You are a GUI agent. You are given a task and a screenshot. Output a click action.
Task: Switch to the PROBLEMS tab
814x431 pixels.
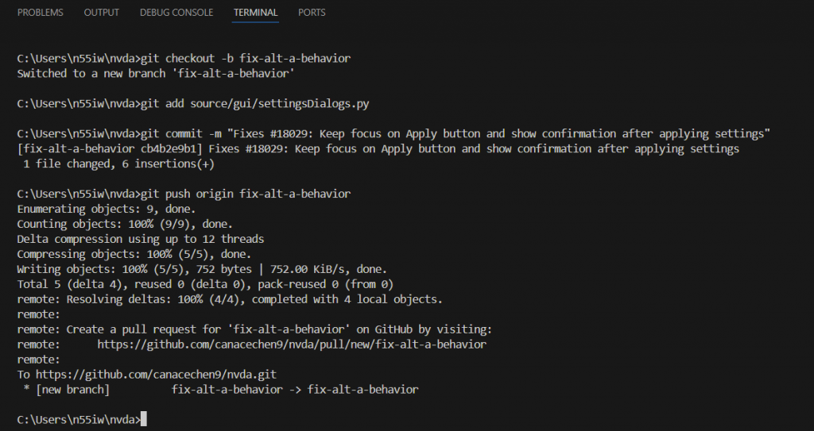pyautogui.click(x=40, y=13)
